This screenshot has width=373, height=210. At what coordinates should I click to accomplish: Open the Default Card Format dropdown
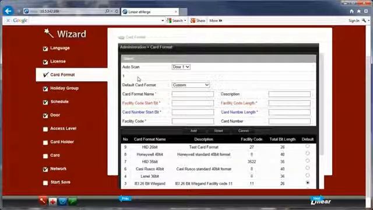[191, 85]
